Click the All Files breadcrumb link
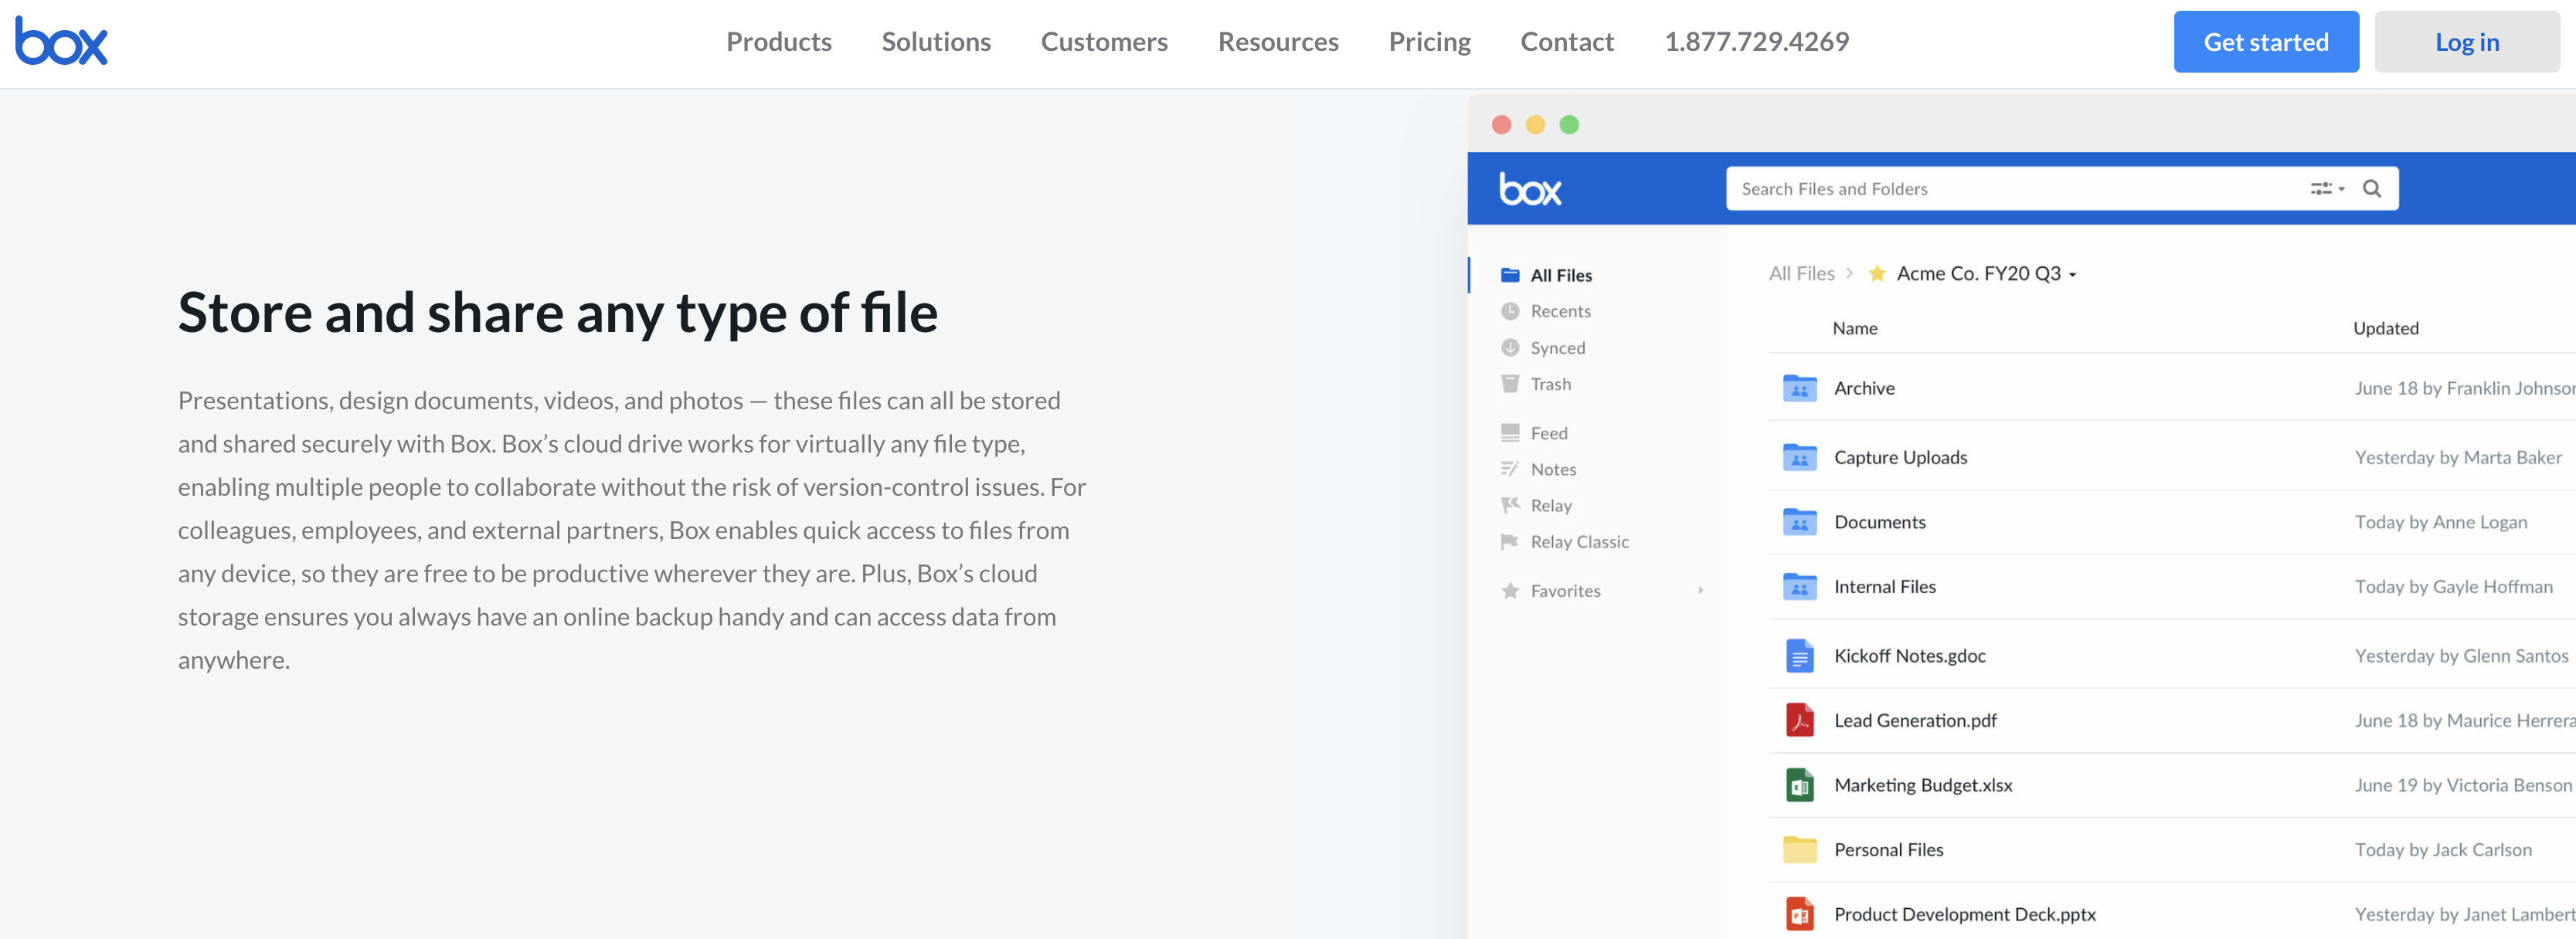 [x=1801, y=273]
